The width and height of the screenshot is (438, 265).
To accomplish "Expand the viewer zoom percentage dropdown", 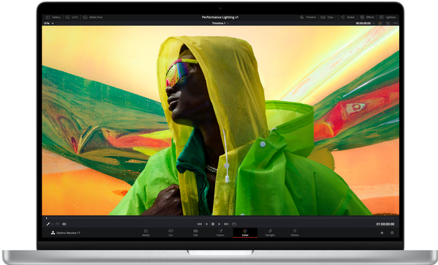I will click(x=49, y=23).
